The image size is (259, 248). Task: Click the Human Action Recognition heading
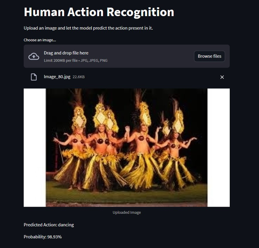click(x=99, y=12)
